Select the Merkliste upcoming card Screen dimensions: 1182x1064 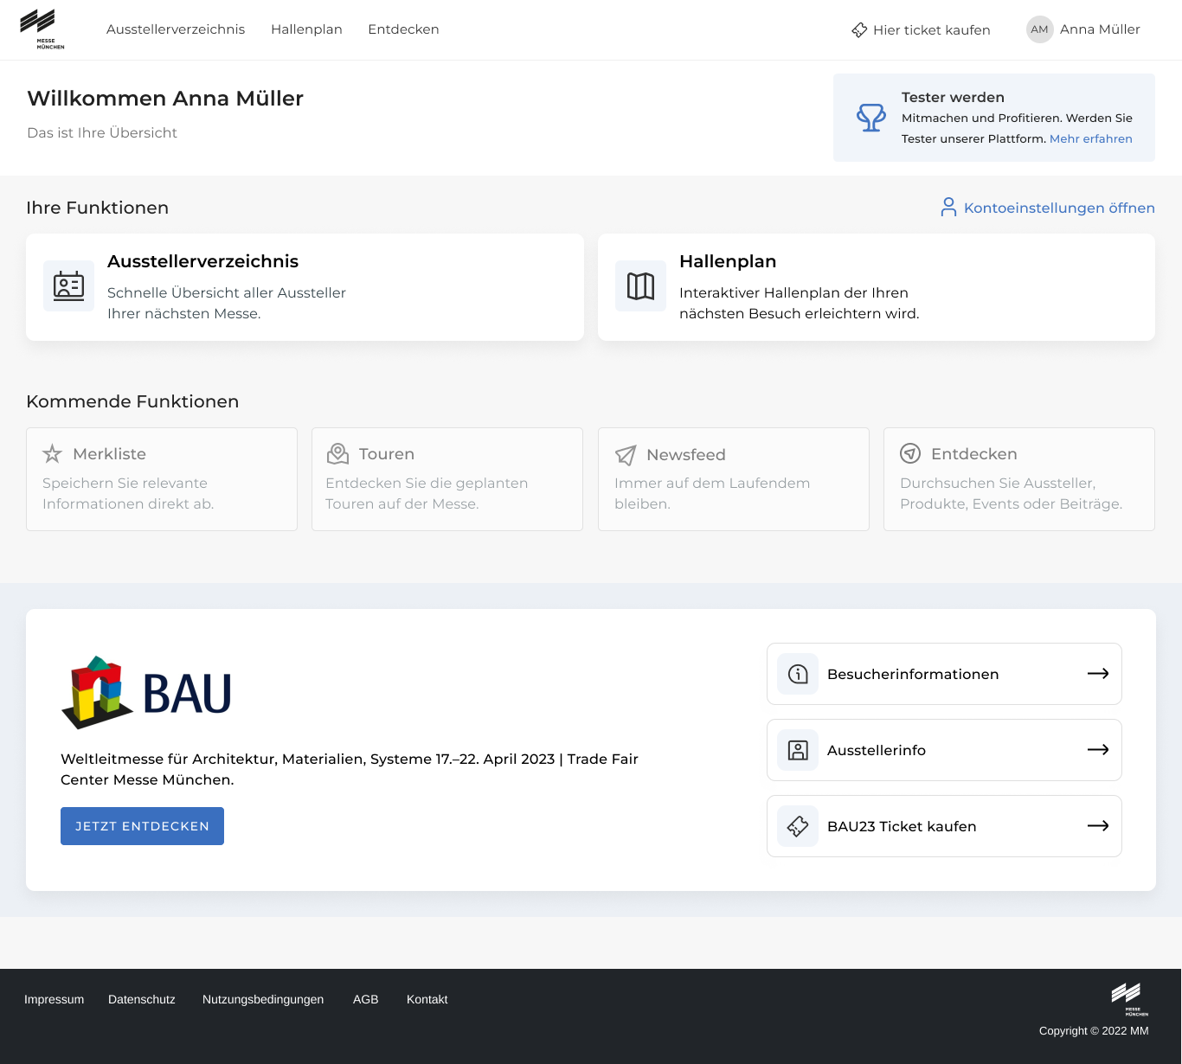coord(162,479)
